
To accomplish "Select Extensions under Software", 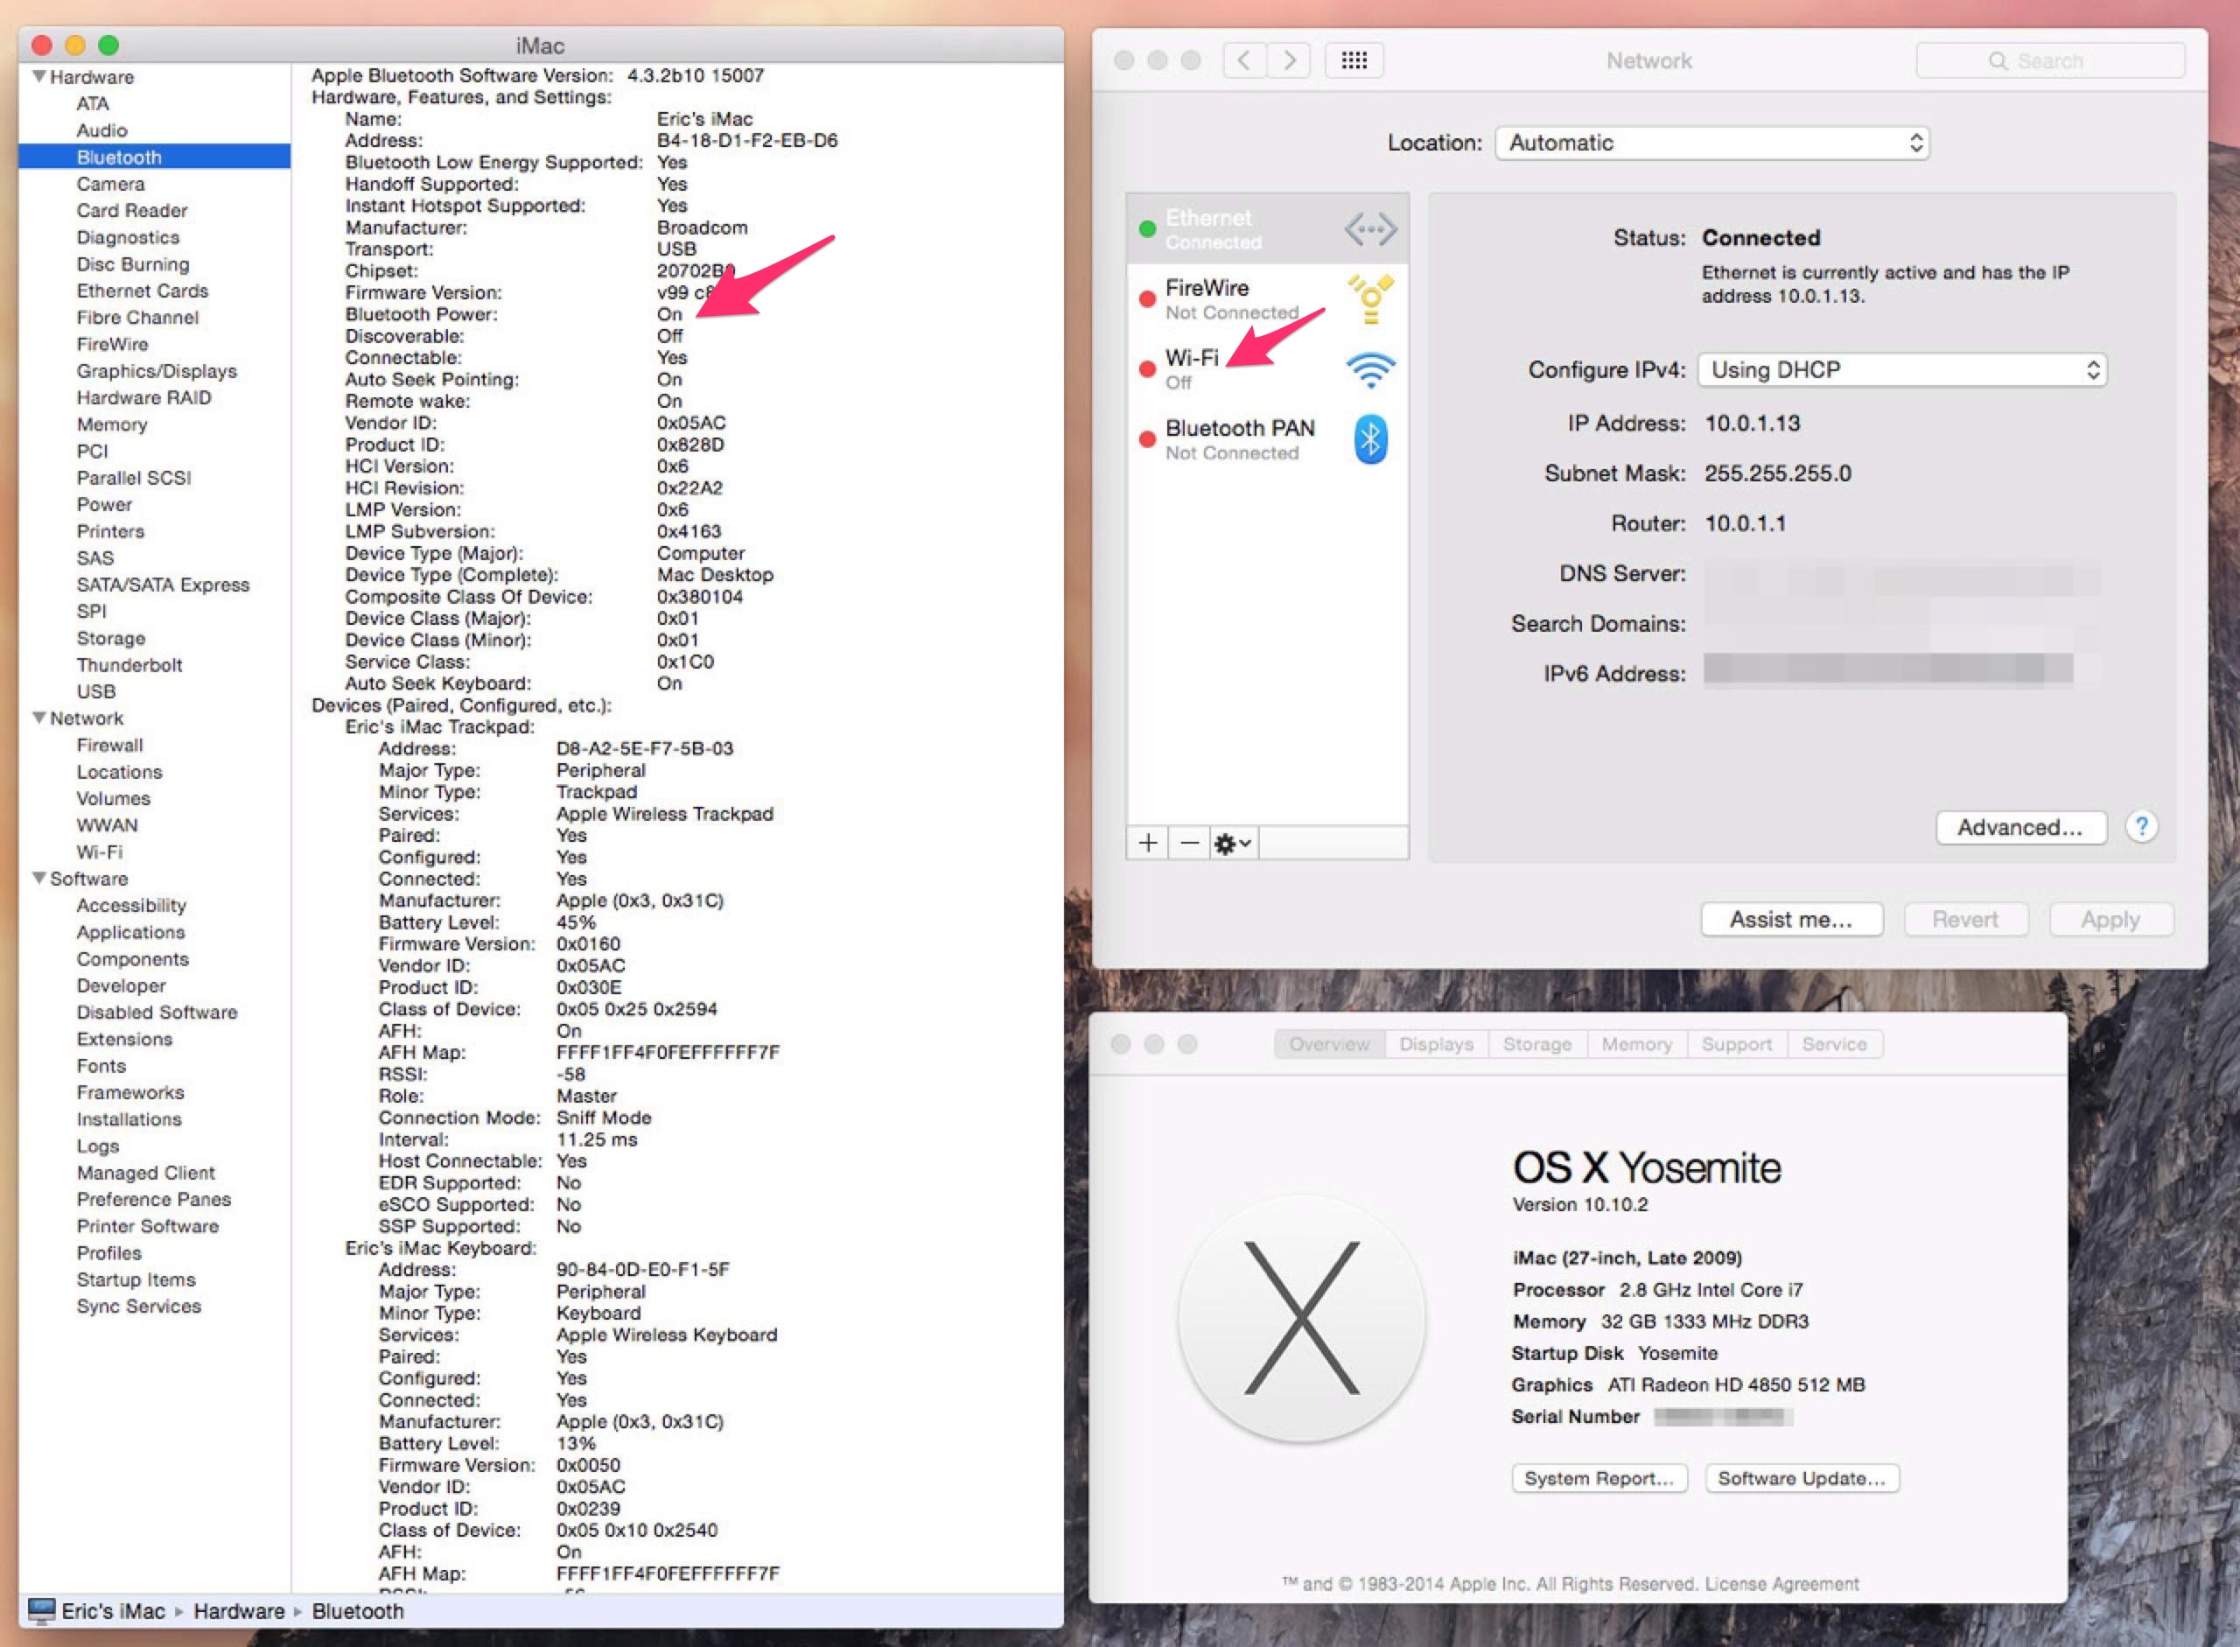I will [124, 1039].
